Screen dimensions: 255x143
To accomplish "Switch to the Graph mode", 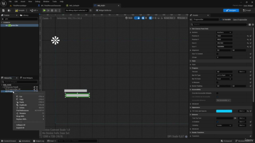I will (247, 10).
